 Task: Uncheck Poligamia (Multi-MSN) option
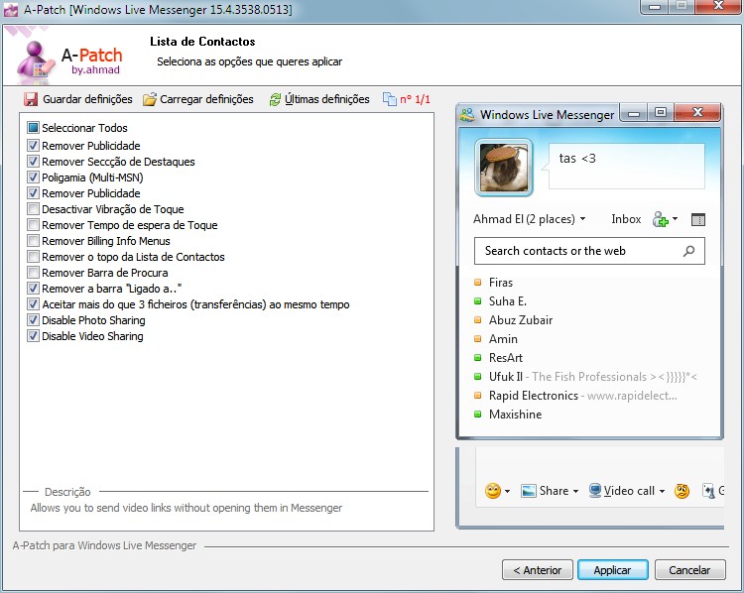pyautogui.click(x=33, y=178)
